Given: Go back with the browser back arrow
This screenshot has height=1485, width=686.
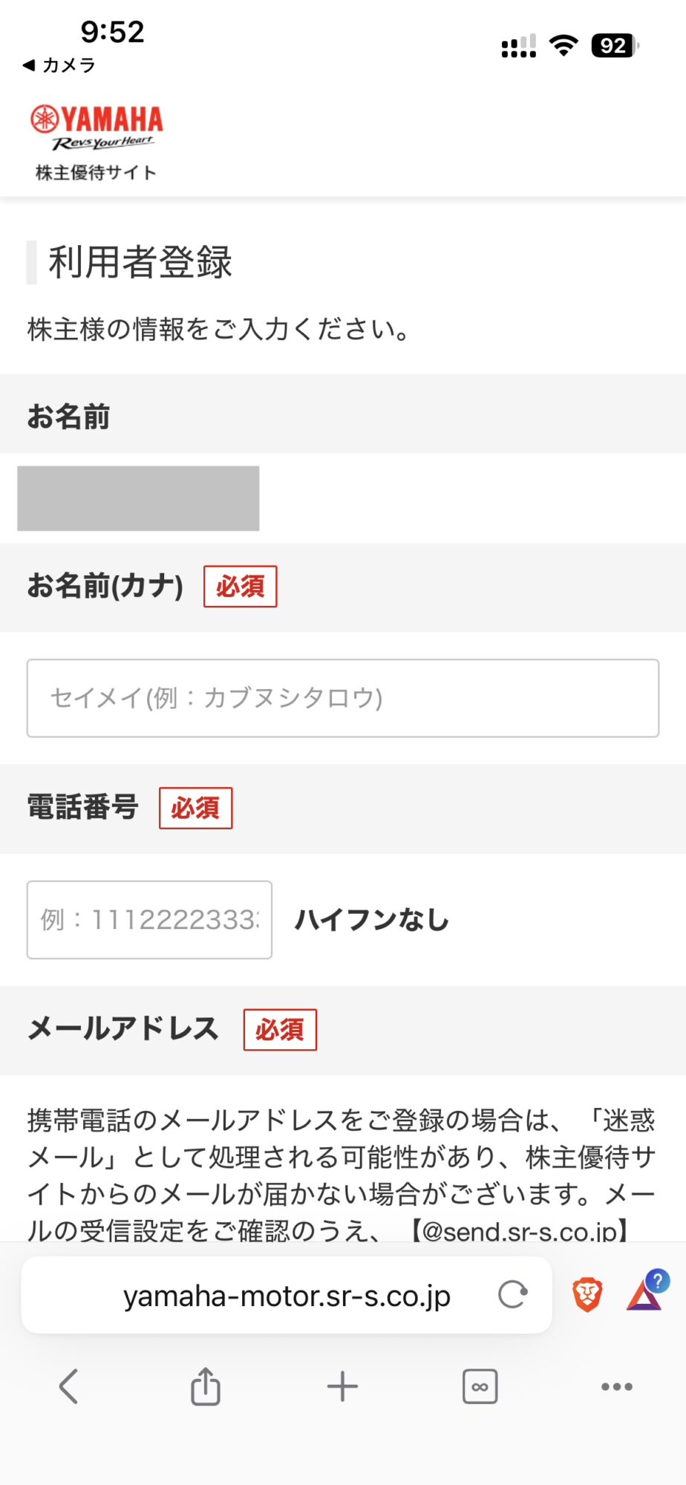Looking at the screenshot, I should 68,1386.
